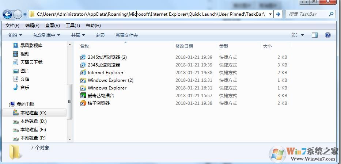Select 暴风影视库 in navigation pane
The height and width of the screenshot is (164, 341).
31,45
